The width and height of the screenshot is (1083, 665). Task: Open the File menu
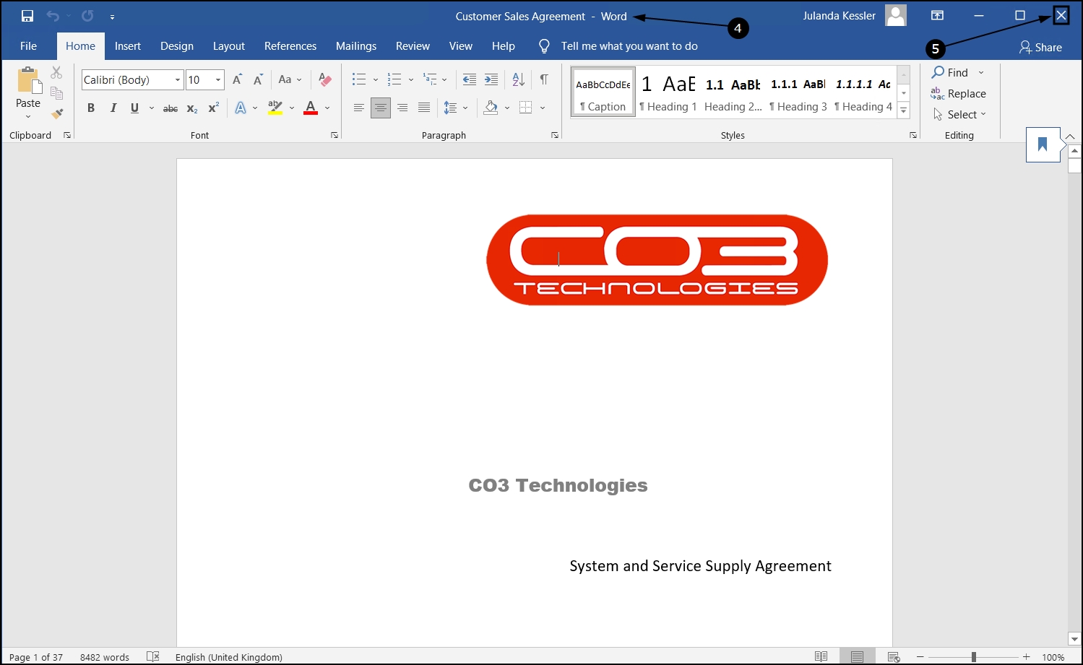(28, 46)
